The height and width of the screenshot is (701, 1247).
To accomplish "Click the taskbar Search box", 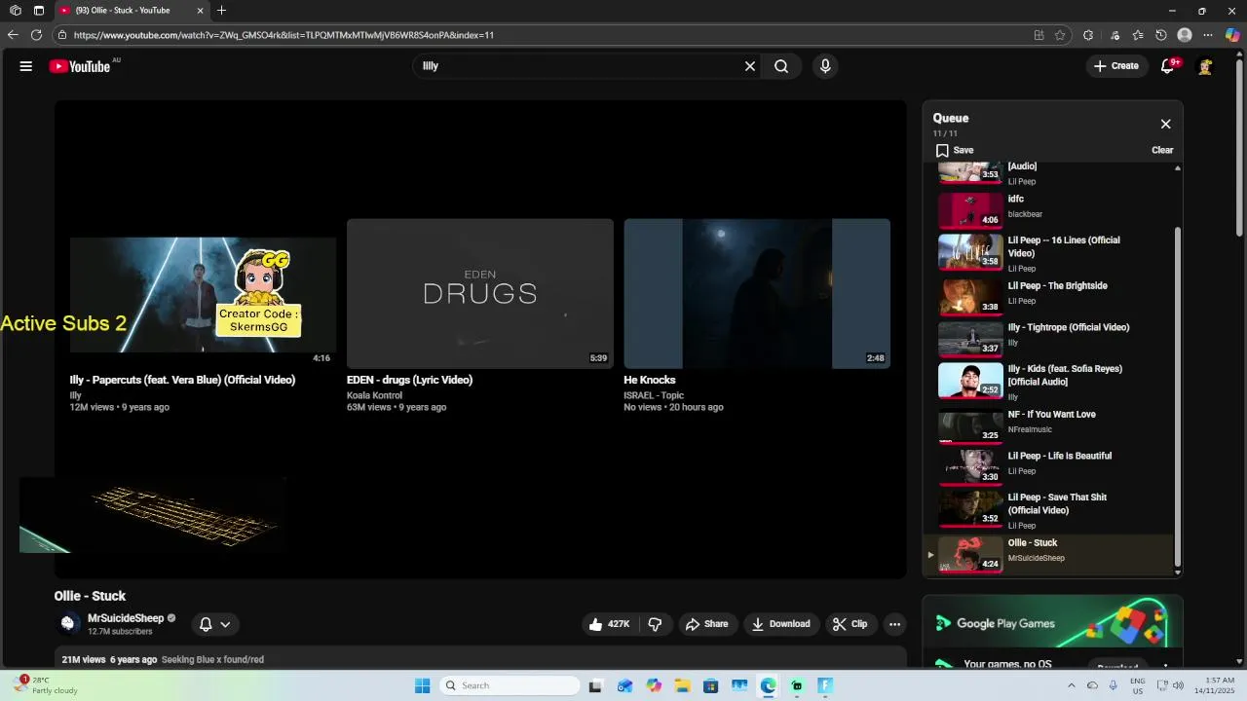I will [x=510, y=685].
